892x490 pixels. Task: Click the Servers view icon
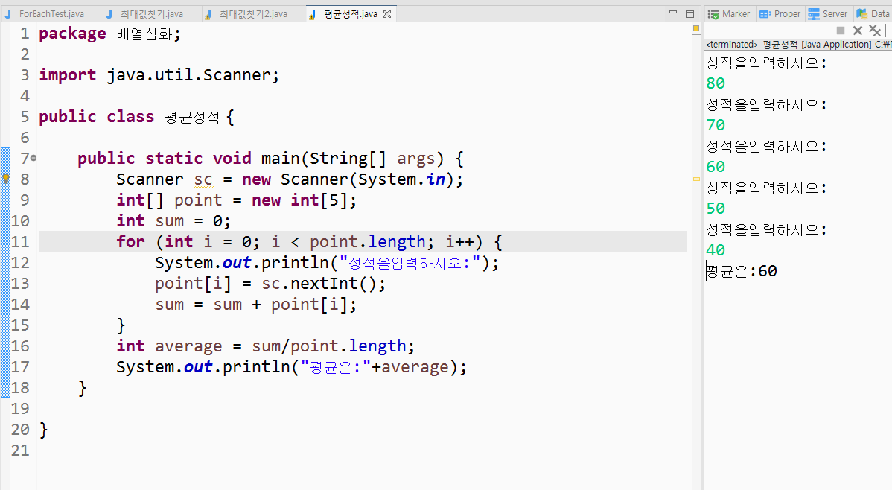(814, 14)
